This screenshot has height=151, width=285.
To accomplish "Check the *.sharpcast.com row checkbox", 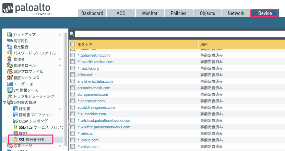I will 72,101.
